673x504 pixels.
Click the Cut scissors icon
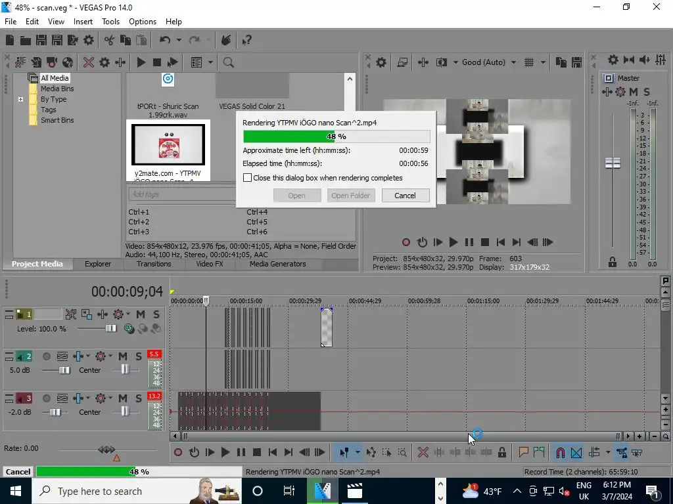pos(109,40)
